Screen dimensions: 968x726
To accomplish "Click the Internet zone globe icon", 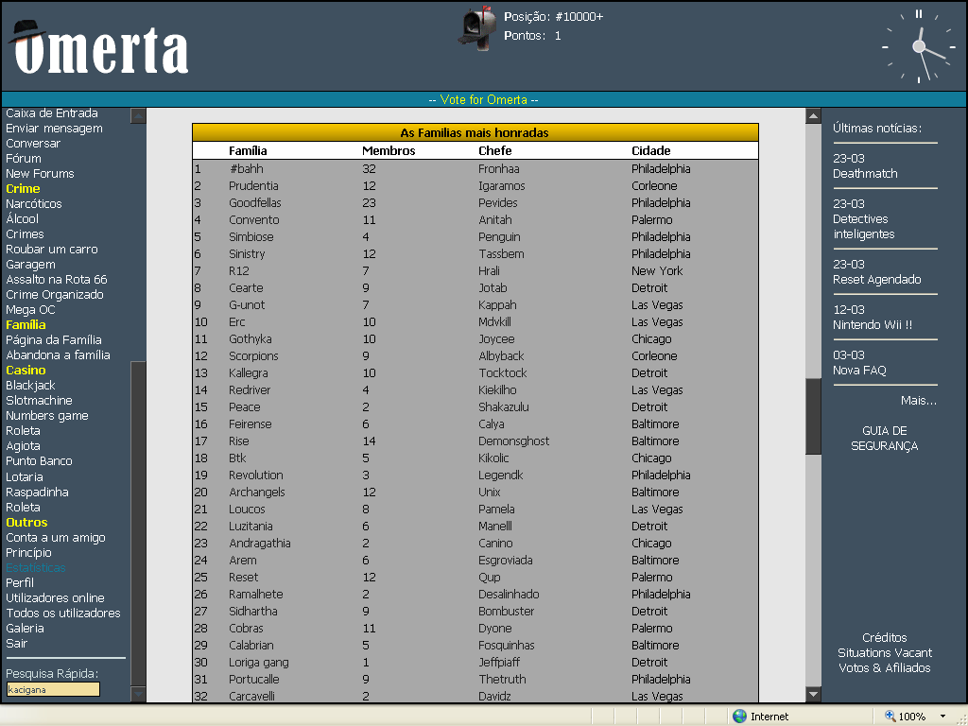I will pyautogui.click(x=739, y=717).
